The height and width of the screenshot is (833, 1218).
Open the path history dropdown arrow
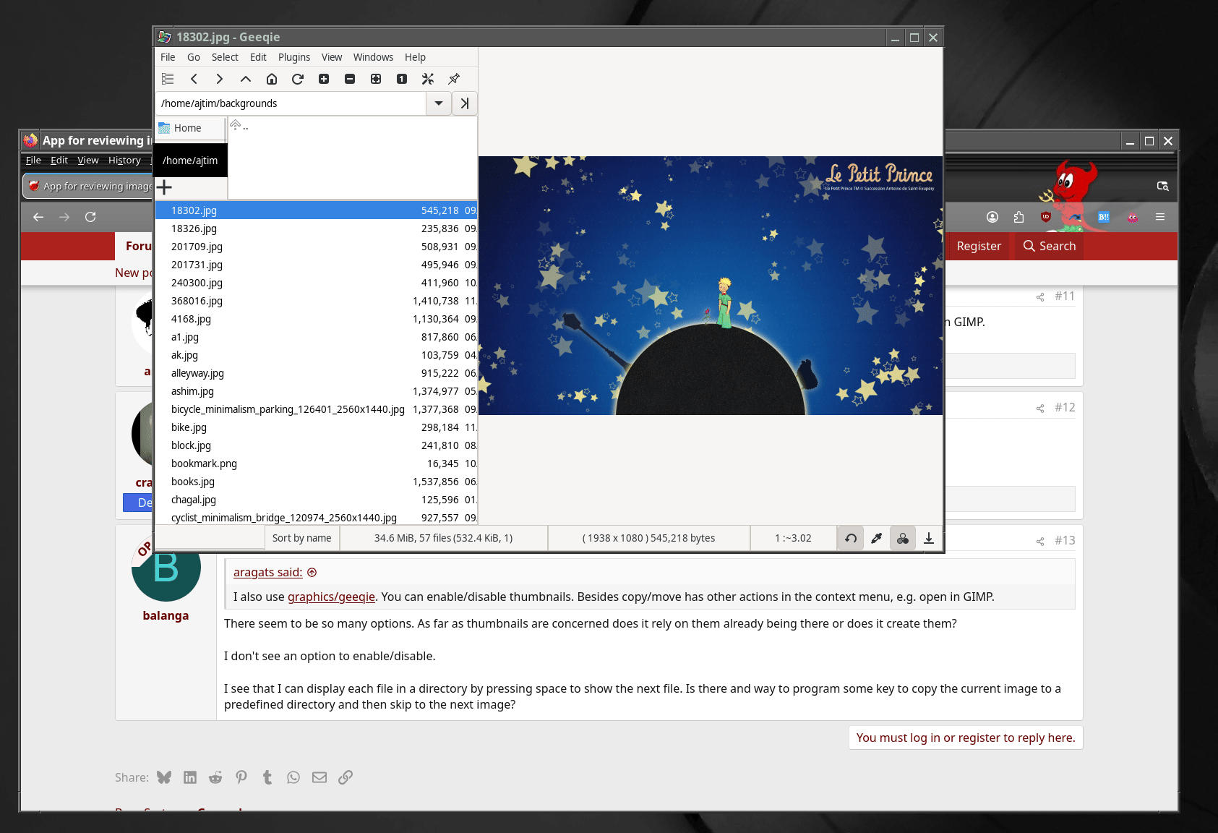[x=439, y=103]
